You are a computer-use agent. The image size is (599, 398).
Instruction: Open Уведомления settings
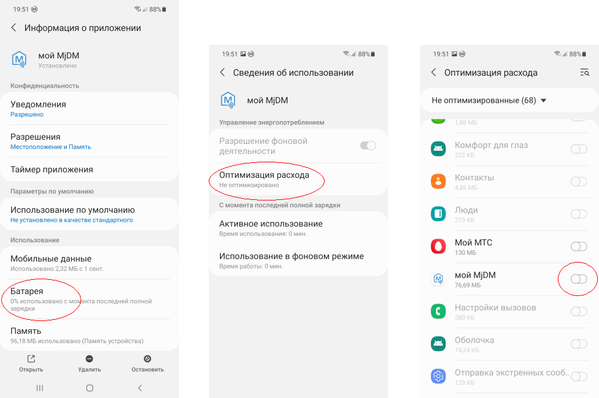point(89,109)
